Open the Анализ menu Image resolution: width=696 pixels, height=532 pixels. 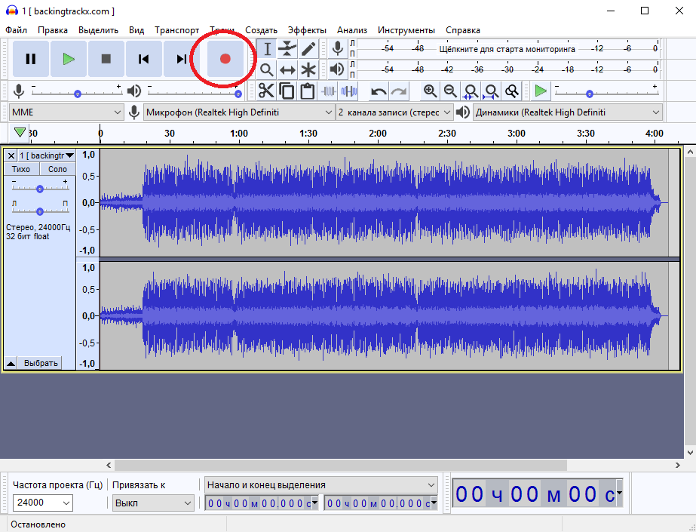click(352, 30)
